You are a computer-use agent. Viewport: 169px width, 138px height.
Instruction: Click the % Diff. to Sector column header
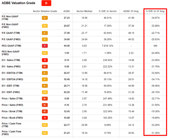(x=108, y=11)
